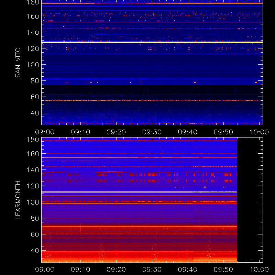Click the 09:30 time label under San Vito plot
The height and width of the screenshot is (275, 275).
click(152, 132)
